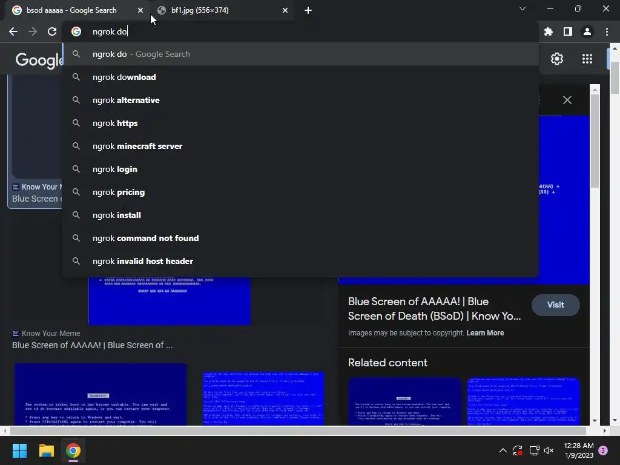Open the AAAAA blue screen result thumbnail
Image resolution: width=620 pixels, height=465 pixels.
[170, 301]
